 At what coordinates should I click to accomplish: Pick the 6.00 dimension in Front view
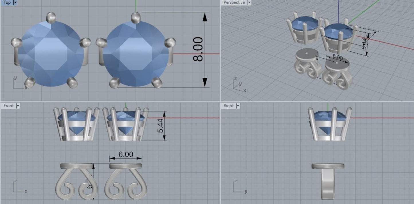coord(126,154)
